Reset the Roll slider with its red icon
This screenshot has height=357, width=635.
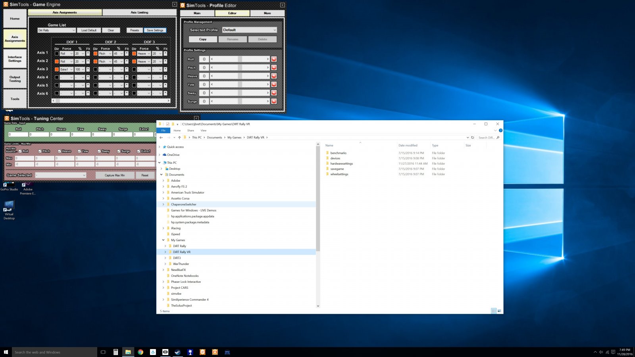click(274, 59)
